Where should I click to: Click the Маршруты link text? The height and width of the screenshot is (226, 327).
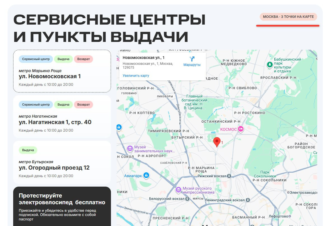click(x=192, y=65)
